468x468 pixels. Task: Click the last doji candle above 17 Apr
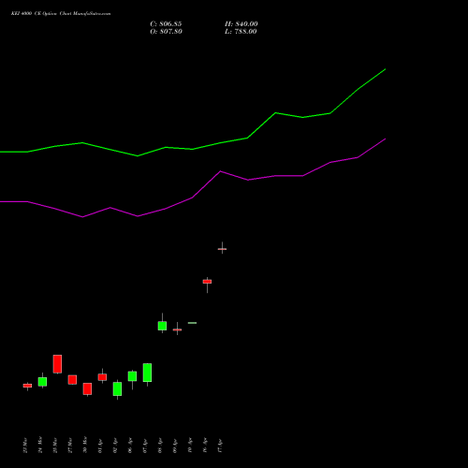222,249
